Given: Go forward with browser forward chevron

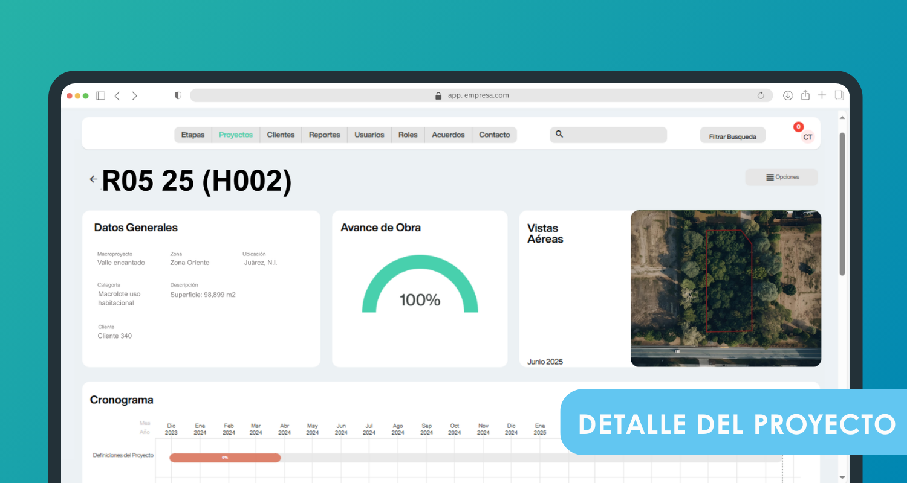Looking at the screenshot, I should 134,95.
